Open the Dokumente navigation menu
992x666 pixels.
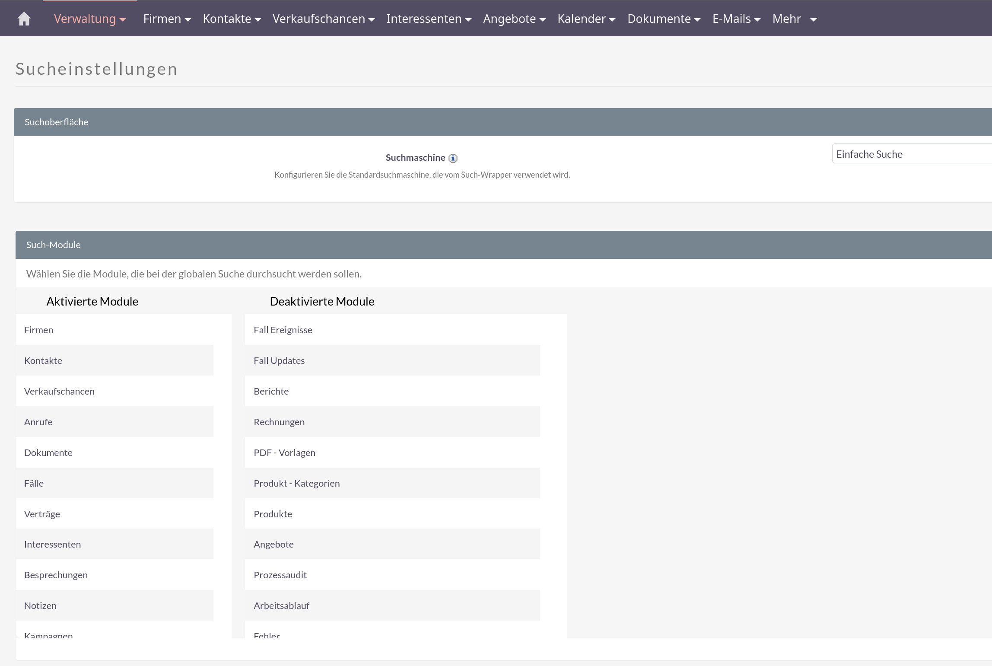tap(664, 19)
